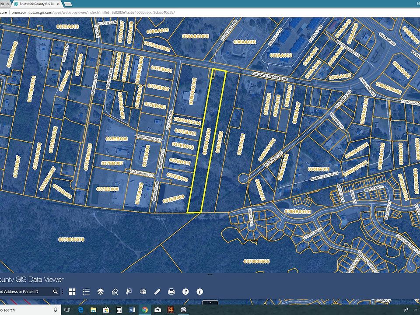This screenshot has width=420, height=315.
Task: Expand the search source options dots
Action: click(x=63, y=292)
